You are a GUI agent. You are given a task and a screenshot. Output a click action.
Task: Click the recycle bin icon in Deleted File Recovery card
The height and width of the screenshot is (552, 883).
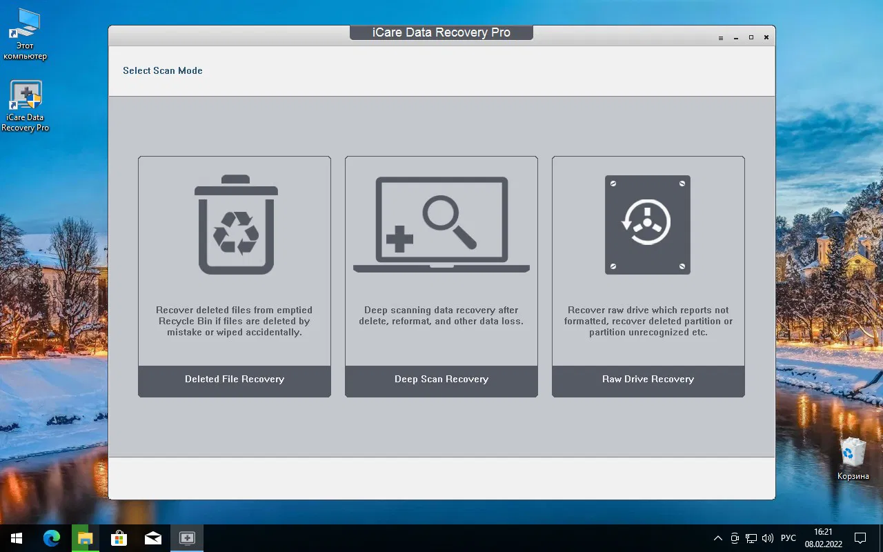236,225
